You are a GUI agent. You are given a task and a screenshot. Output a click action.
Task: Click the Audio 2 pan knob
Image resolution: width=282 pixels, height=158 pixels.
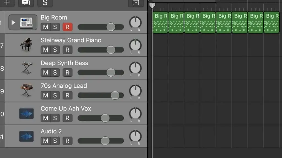[x=135, y=136]
